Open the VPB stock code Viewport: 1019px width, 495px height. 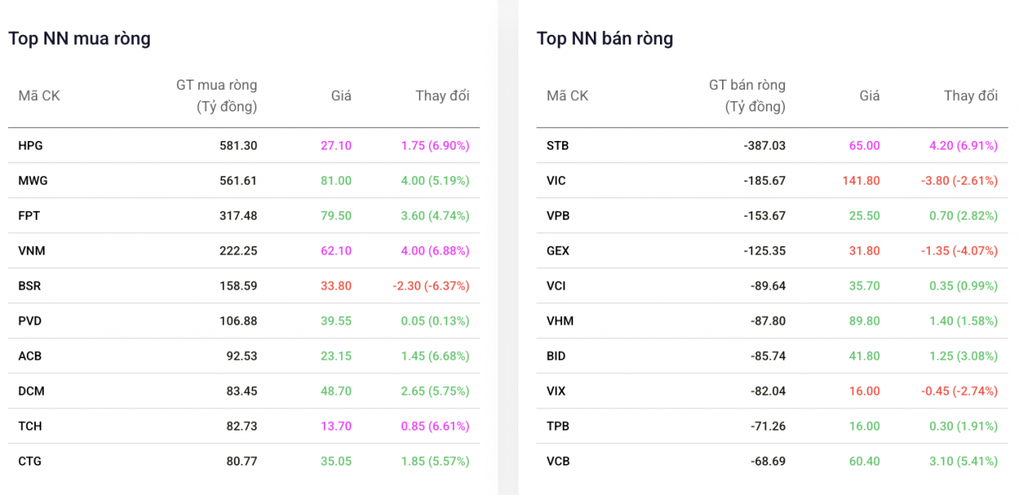(558, 216)
